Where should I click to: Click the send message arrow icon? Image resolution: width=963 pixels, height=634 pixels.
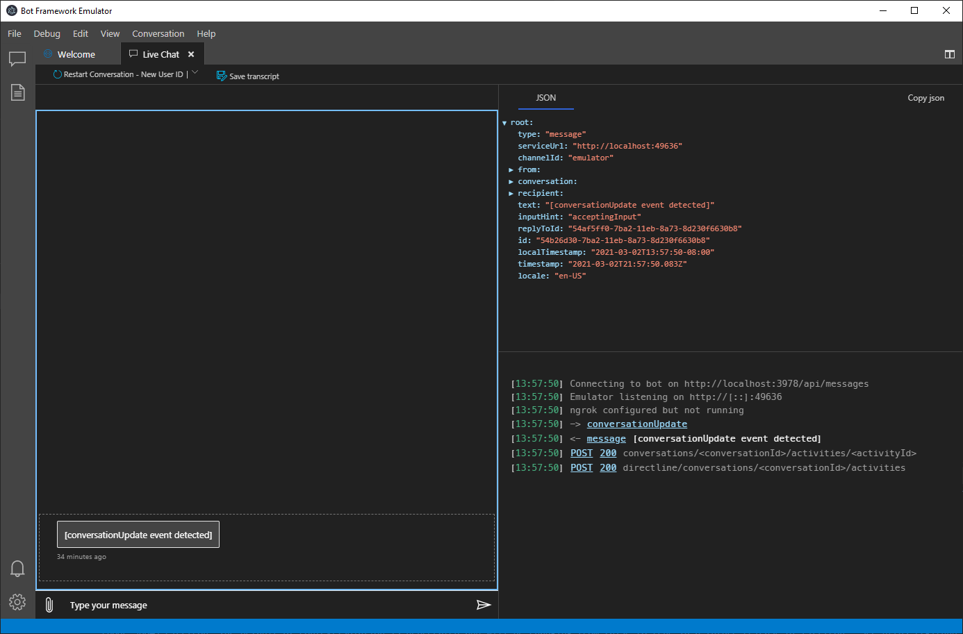tap(484, 605)
